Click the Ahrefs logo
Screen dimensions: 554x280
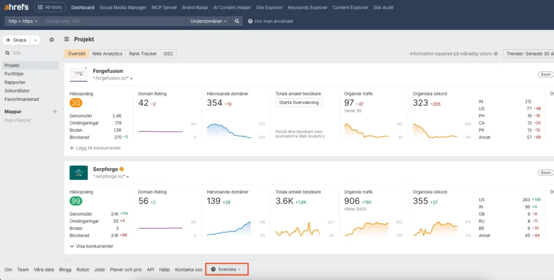click(16, 7)
